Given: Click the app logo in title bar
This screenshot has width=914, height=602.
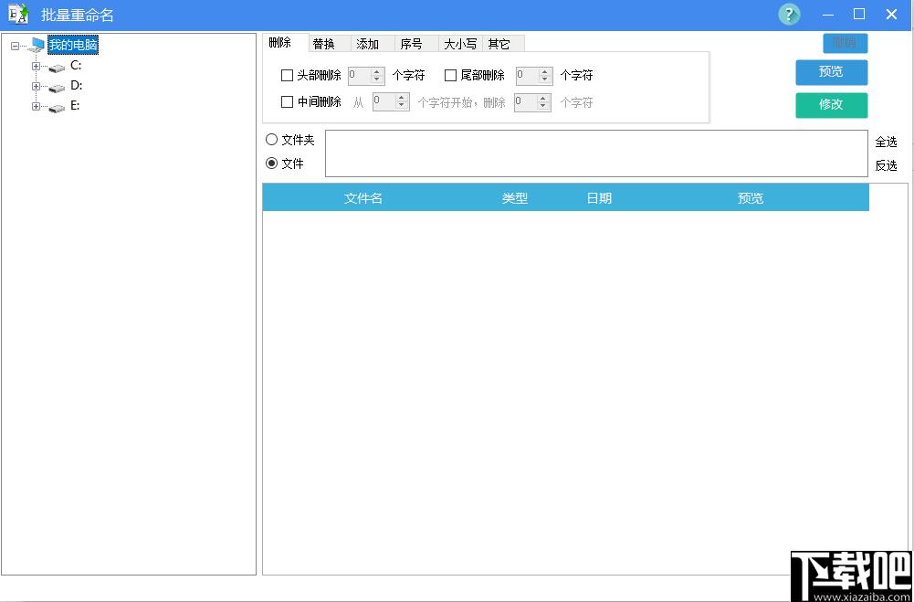Looking at the screenshot, I should [18, 15].
